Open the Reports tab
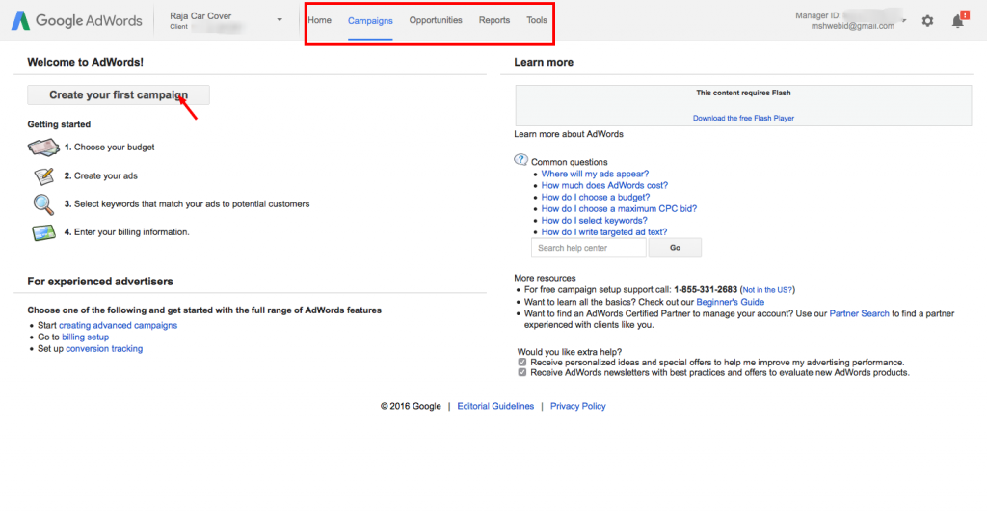Viewport: 987px width, 512px height. [494, 20]
